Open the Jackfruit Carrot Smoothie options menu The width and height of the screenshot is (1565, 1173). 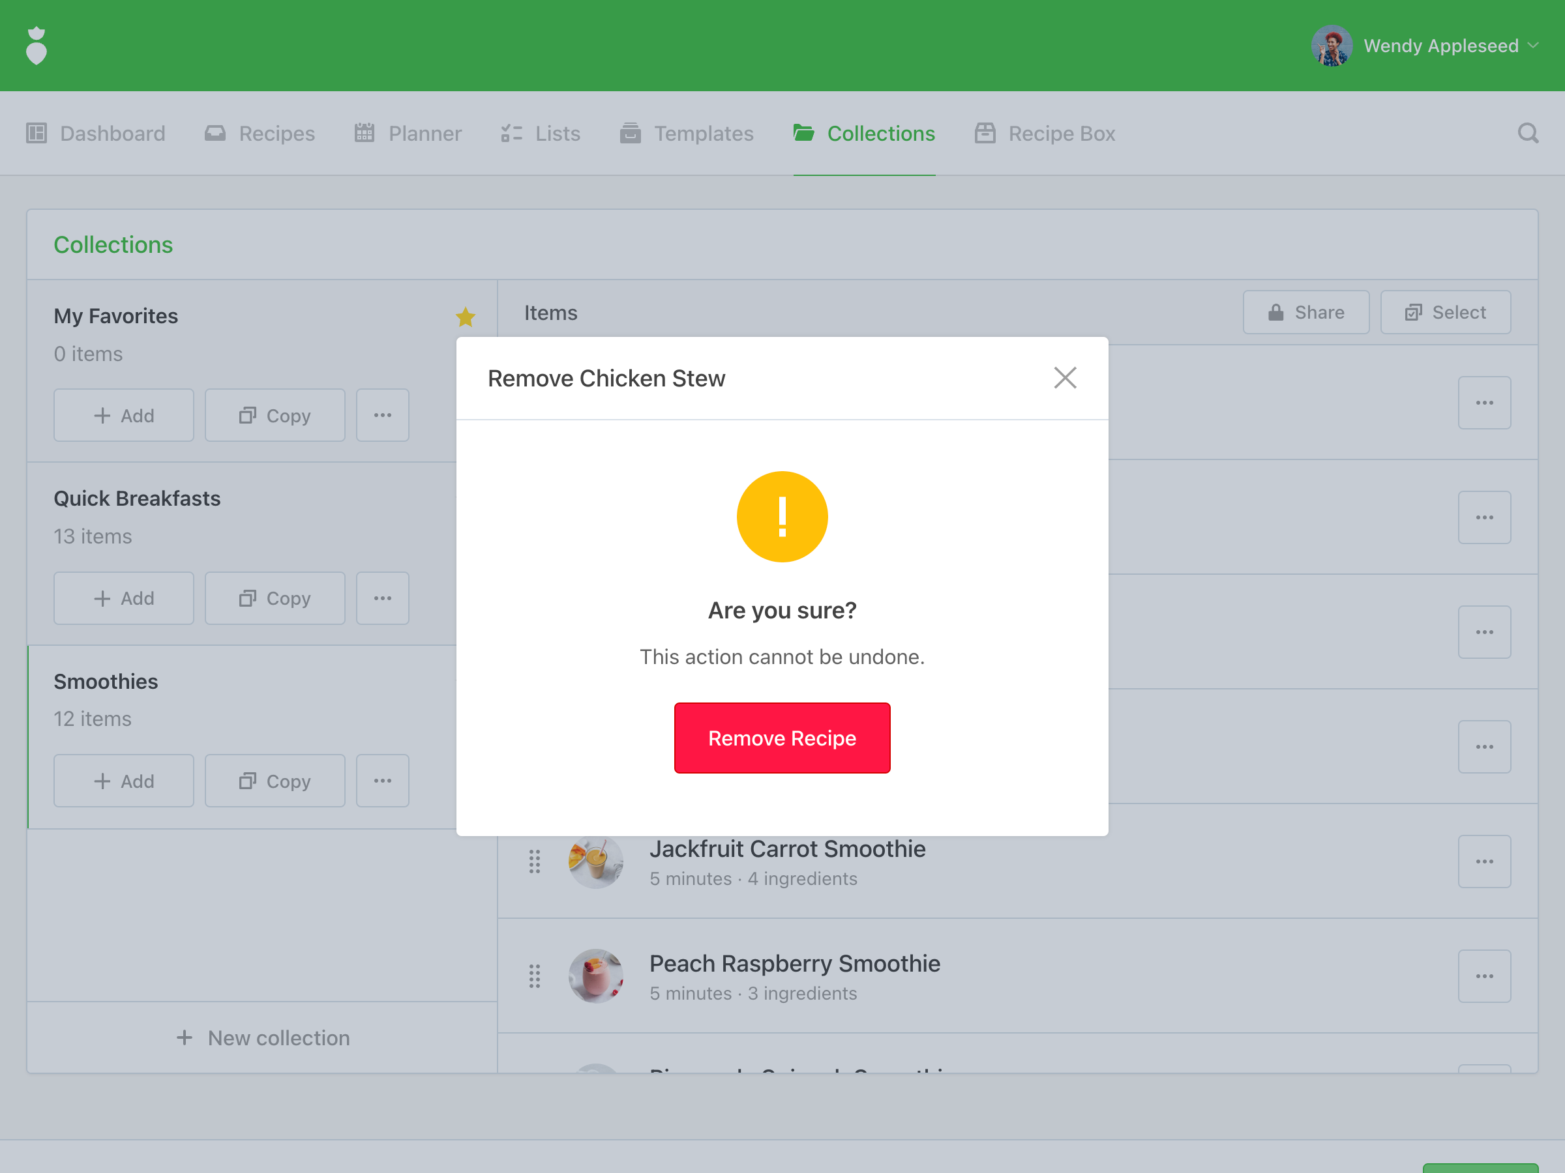point(1483,862)
